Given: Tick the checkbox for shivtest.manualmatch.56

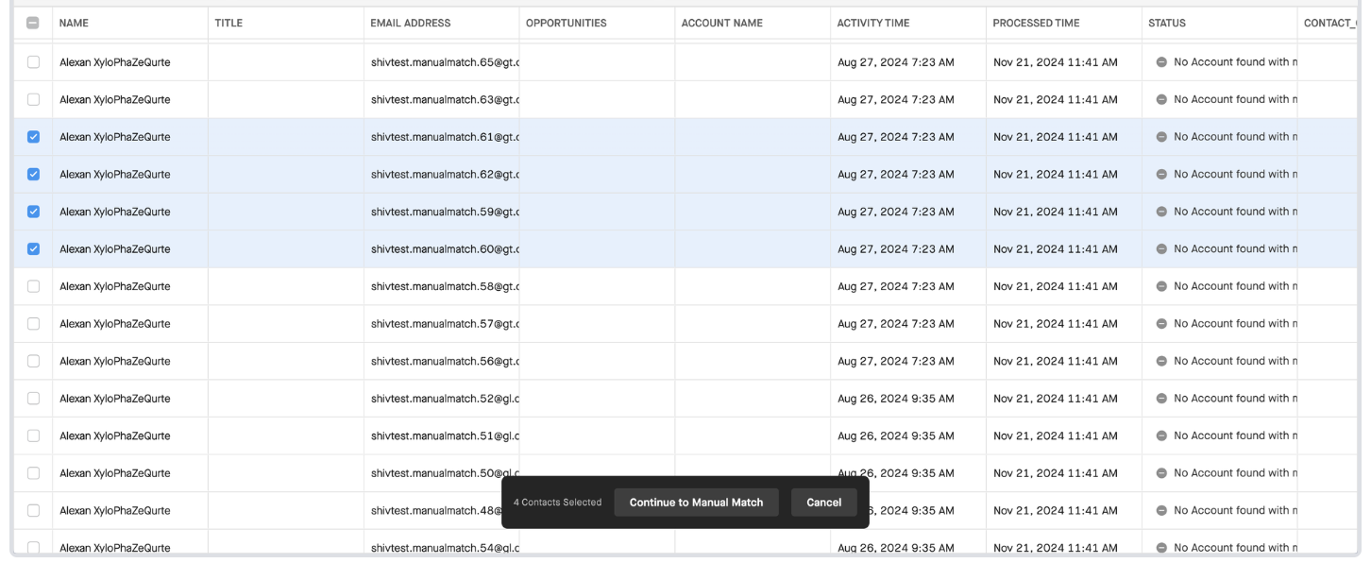Looking at the screenshot, I should (x=33, y=361).
